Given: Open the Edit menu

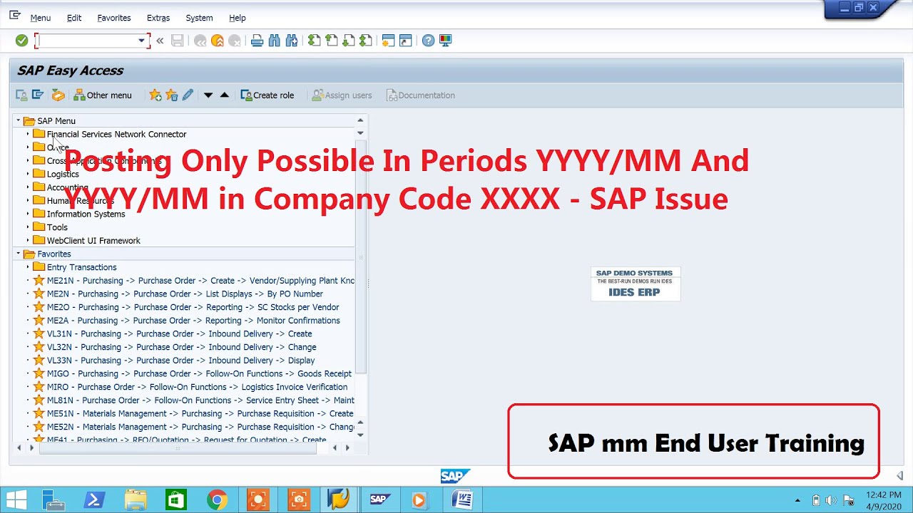Looking at the screenshot, I should 74,18.
